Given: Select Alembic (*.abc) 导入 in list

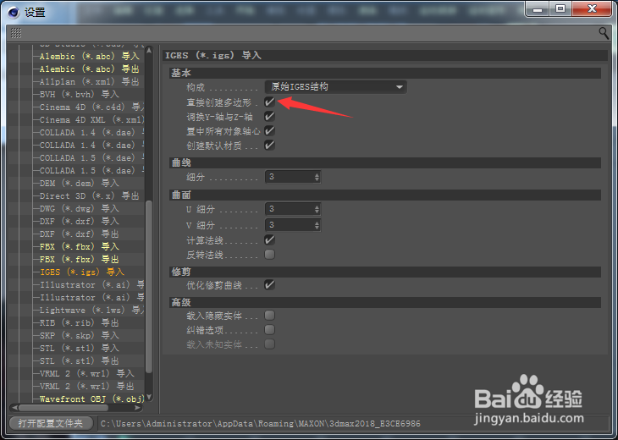Looking at the screenshot, I should [x=90, y=57].
